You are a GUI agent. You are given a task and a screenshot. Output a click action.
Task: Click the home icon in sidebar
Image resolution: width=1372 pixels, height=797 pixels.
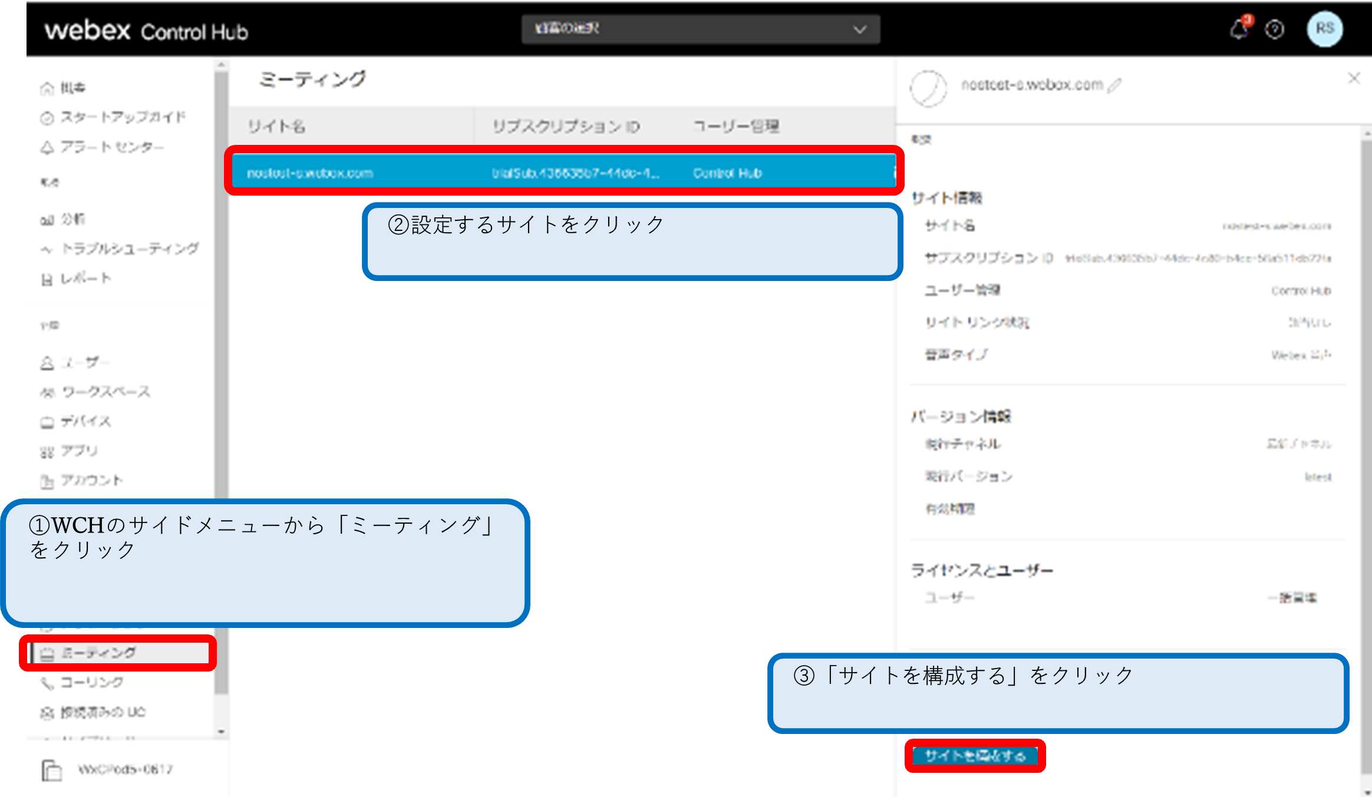[x=47, y=88]
